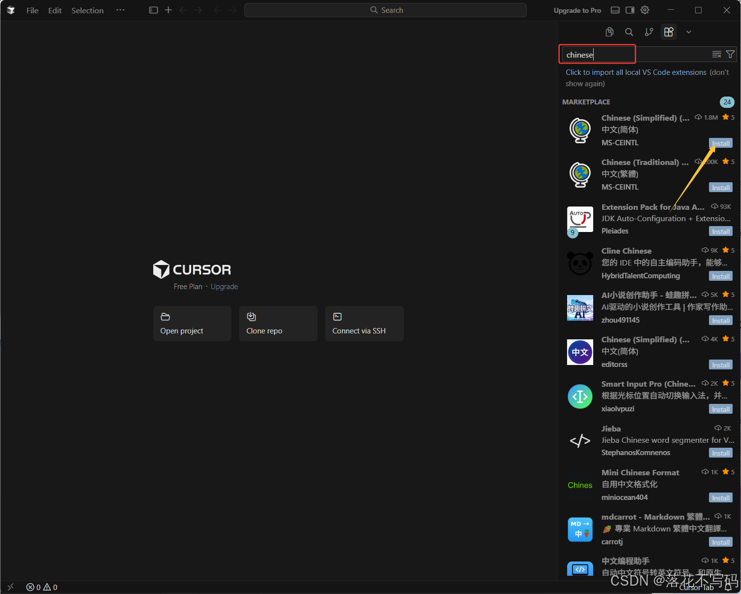Viewport: 741px width, 594px height.
Task: Install Chinese (Traditional) language pack
Action: (x=721, y=188)
